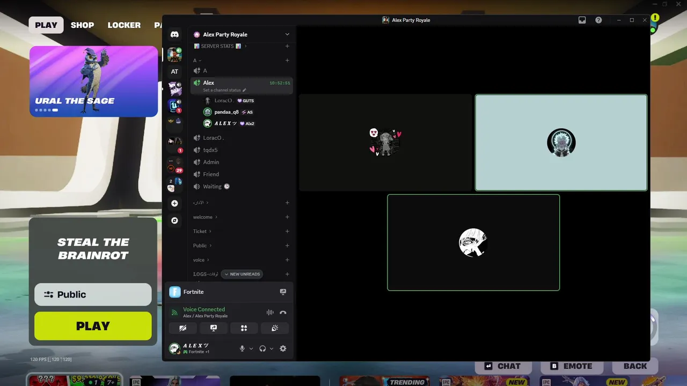Switch to Fortnite LOCKER tab
The width and height of the screenshot is (687, 386).
(x=124, y=25)
